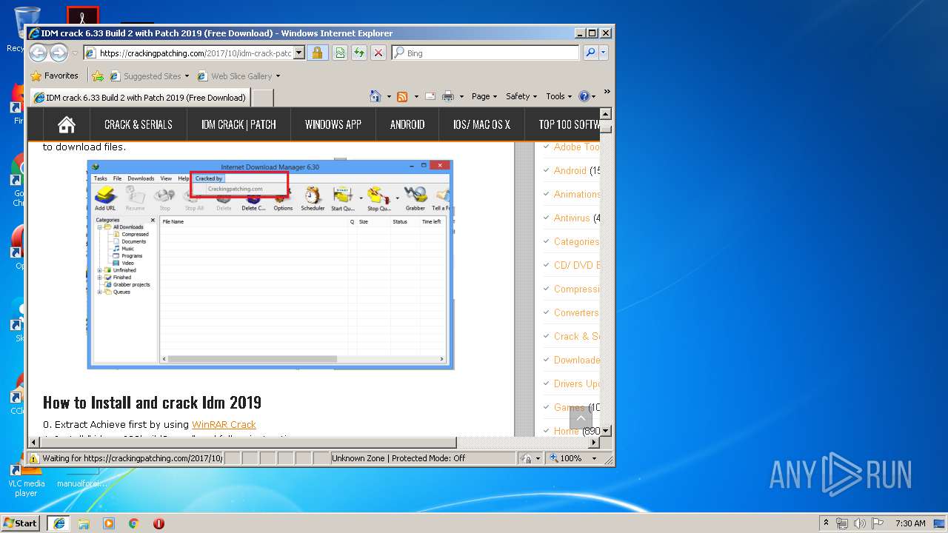Click the Android category link in sidebar
This screenshot has height=533, width=948.
(x=570, y=170)
